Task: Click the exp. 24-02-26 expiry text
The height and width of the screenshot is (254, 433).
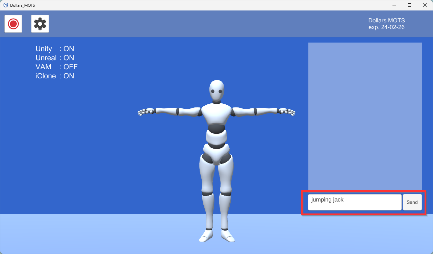Action: coord(386,27)
